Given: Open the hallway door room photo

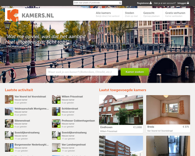Looking at the screenshot, I should [168, 146].
